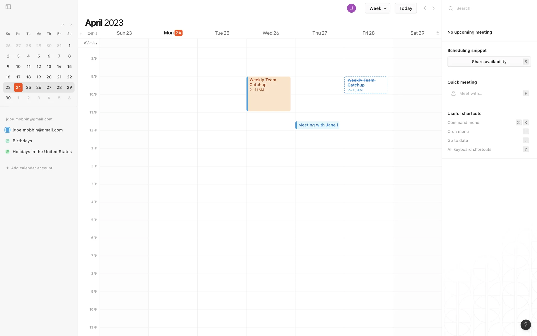Click the purple J account avatar
This screenshot has width=537, height=336.
point(351,8)
